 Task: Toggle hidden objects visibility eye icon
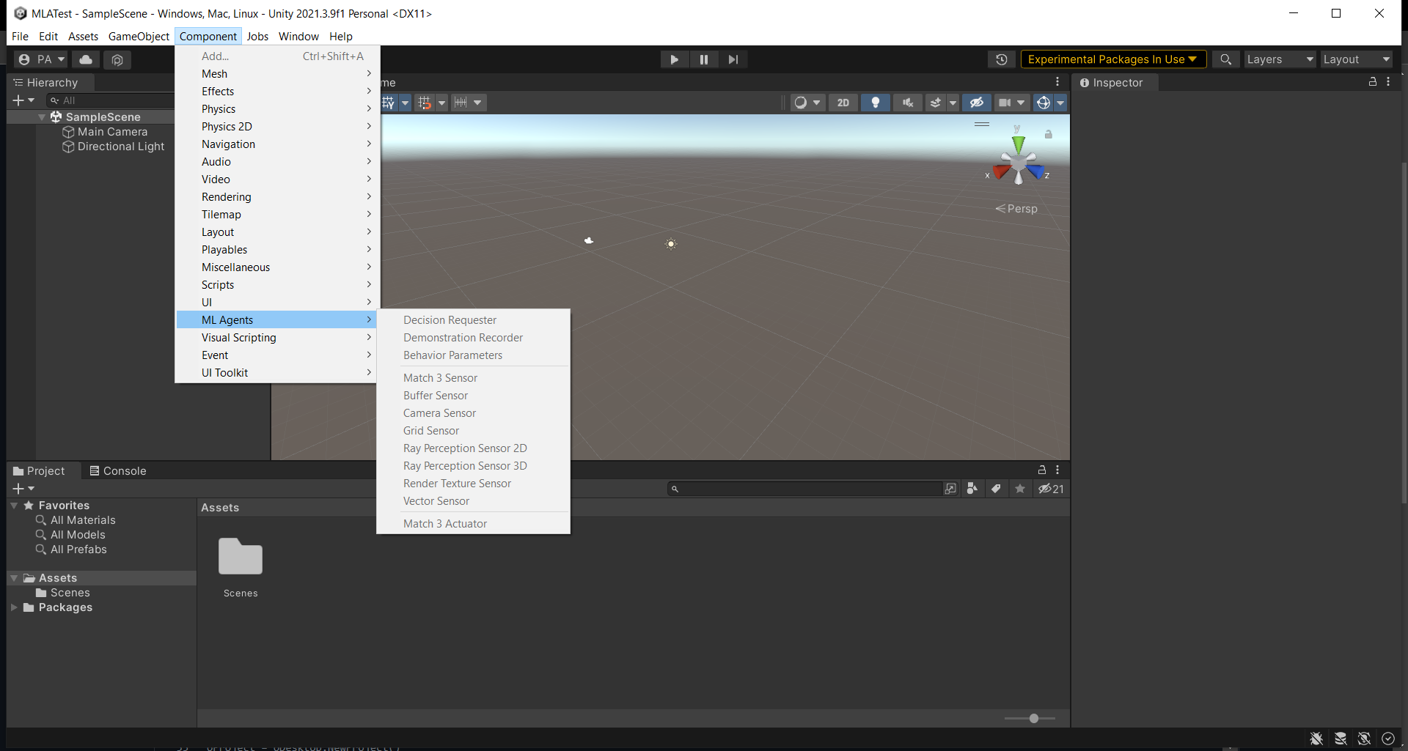(x=976, y=103)
